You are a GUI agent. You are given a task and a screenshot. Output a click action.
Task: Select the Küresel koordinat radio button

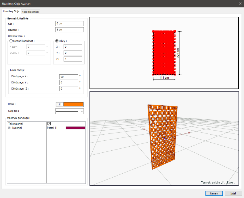(x=11, y=41)
